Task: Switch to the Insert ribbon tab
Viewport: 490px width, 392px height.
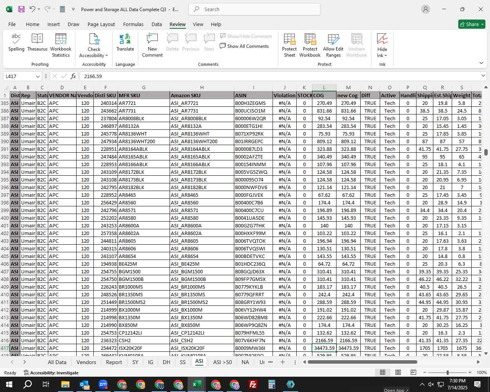Action: [x=54, y=24]
